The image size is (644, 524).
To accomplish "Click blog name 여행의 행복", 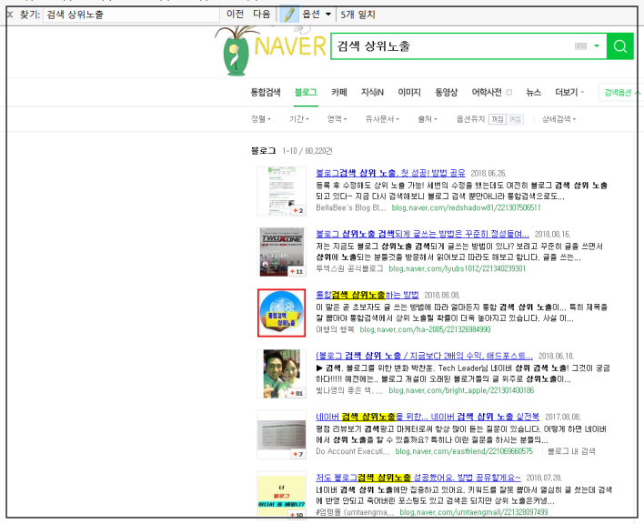I will 335,329.
